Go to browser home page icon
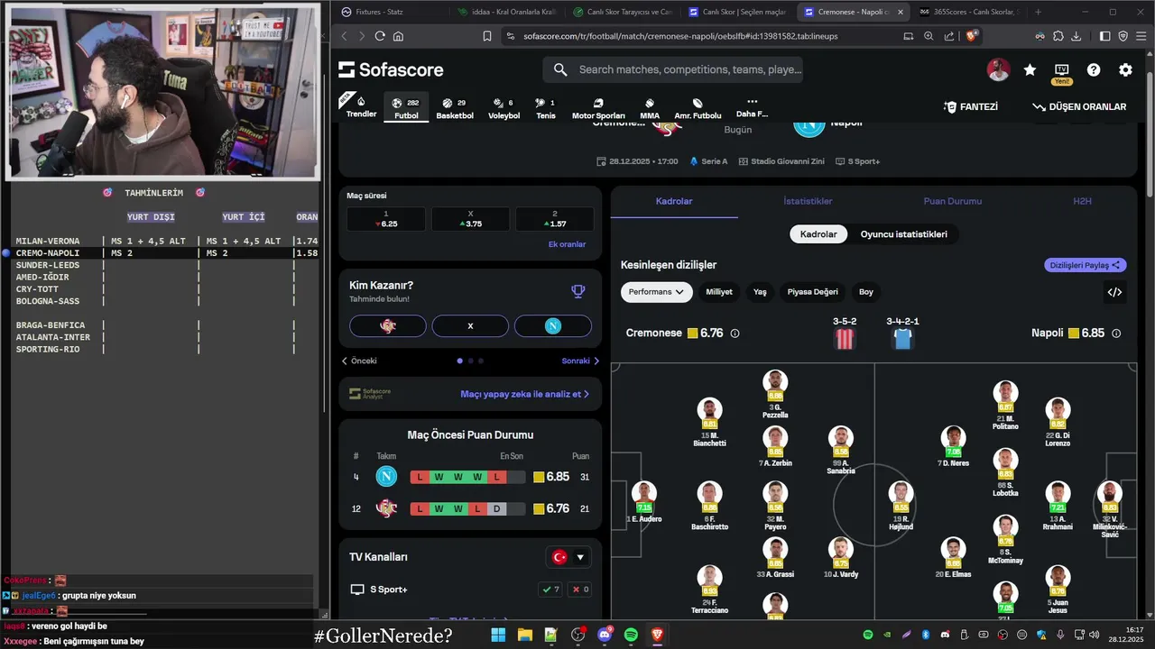This screenshot has height=649, width=1155. (x=398, y=36)
